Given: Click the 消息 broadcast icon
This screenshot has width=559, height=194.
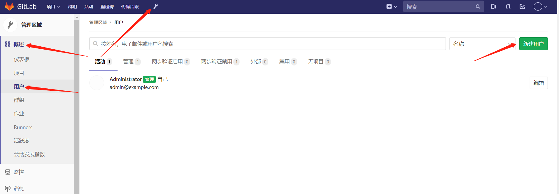Looking at the screenshot, I should (x=8, y=189).
